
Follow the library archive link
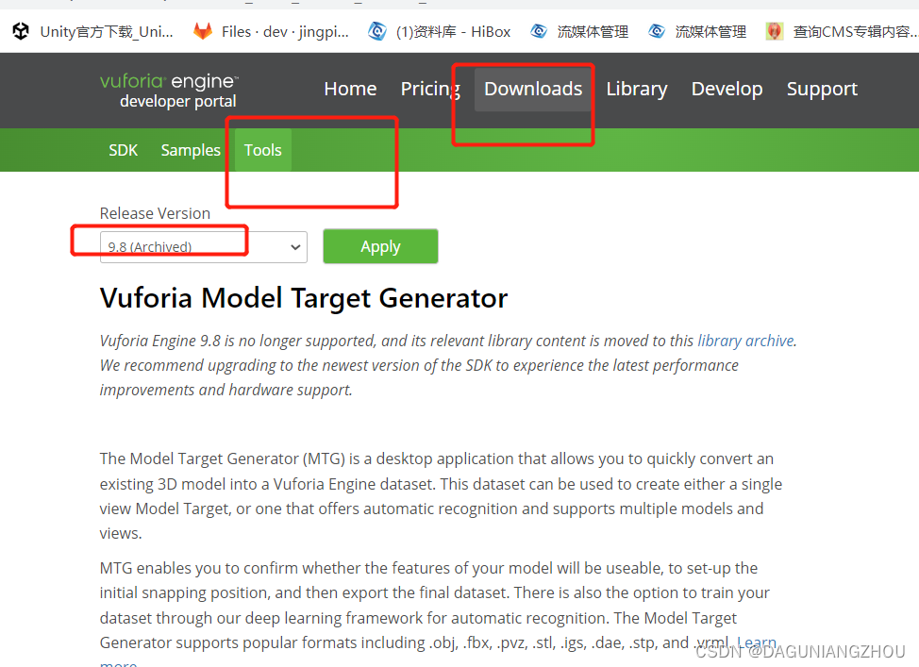(x=745, y=341)
